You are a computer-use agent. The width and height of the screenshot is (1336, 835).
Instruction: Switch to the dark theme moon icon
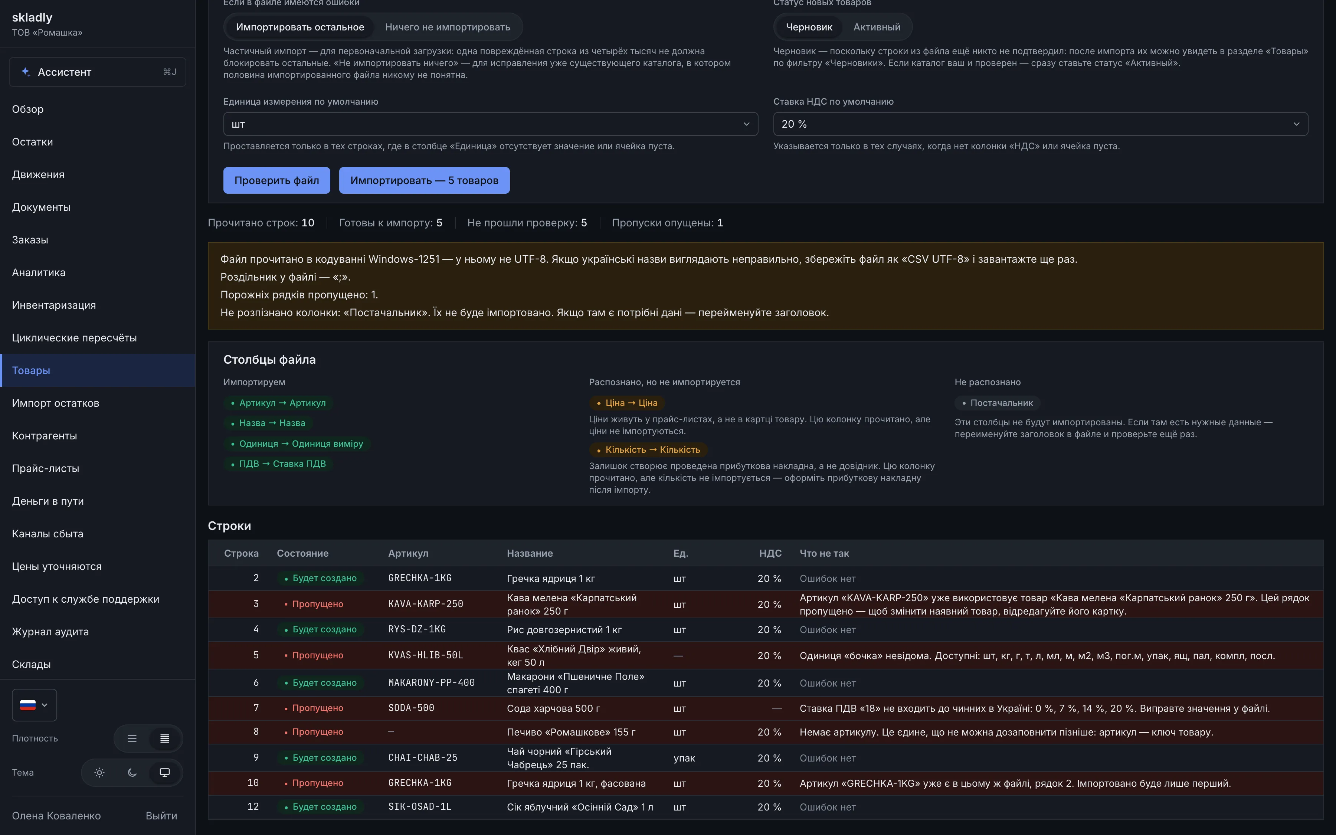point(132,773)
